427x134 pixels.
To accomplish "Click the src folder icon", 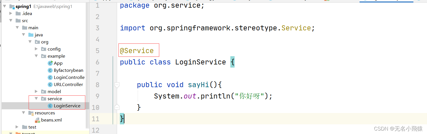I will tap(18, 20).
